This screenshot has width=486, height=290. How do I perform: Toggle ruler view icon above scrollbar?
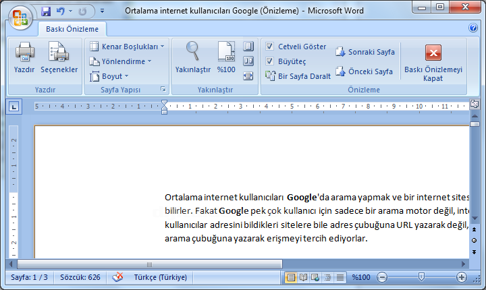[475, 104]
